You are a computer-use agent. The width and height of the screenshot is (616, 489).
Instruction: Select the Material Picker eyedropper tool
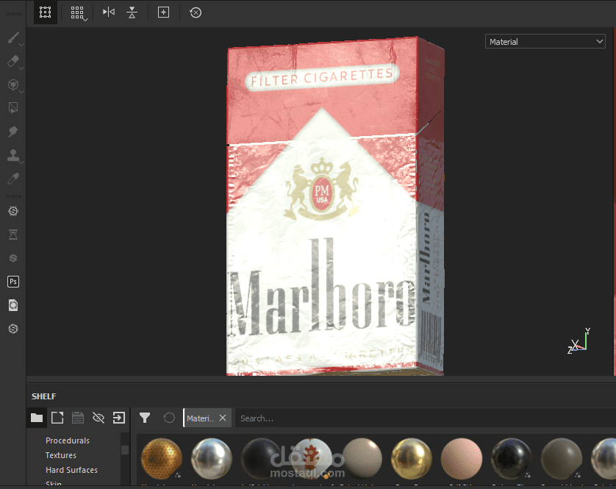tap(13, 179)
